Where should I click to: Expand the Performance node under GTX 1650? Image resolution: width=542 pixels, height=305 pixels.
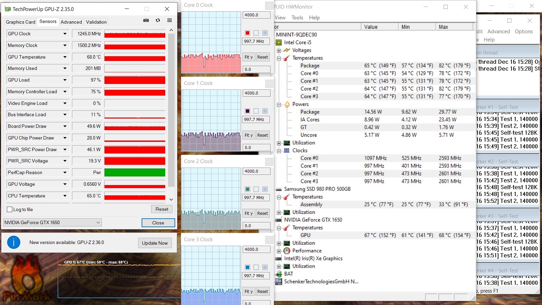(x=279, y=251)
